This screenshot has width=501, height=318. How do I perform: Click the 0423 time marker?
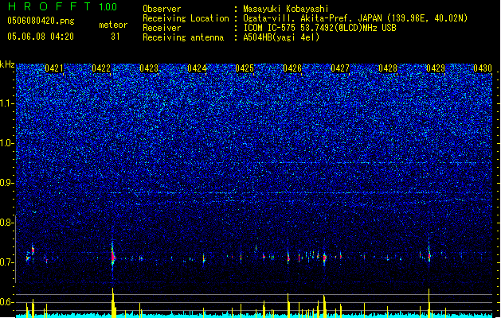149,68
